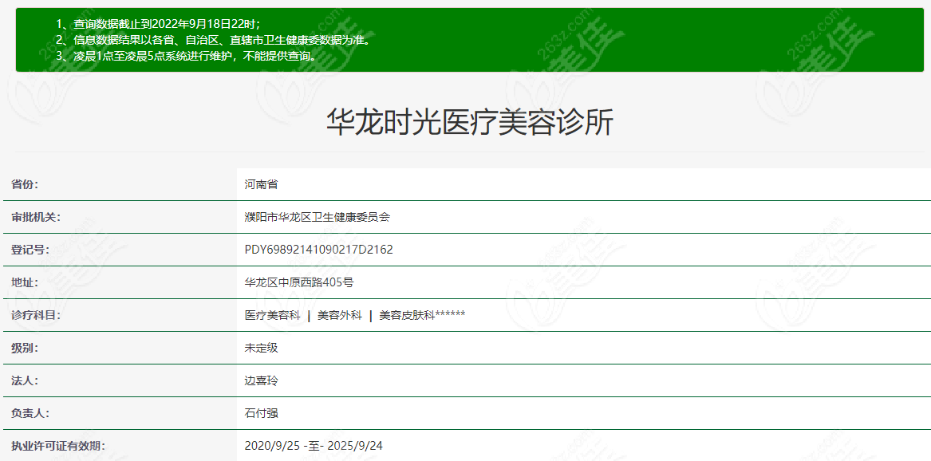The width and height of the screenshot is (931, 461).
Task: Click the person in charge name 石付强
Action: point(261,413)
